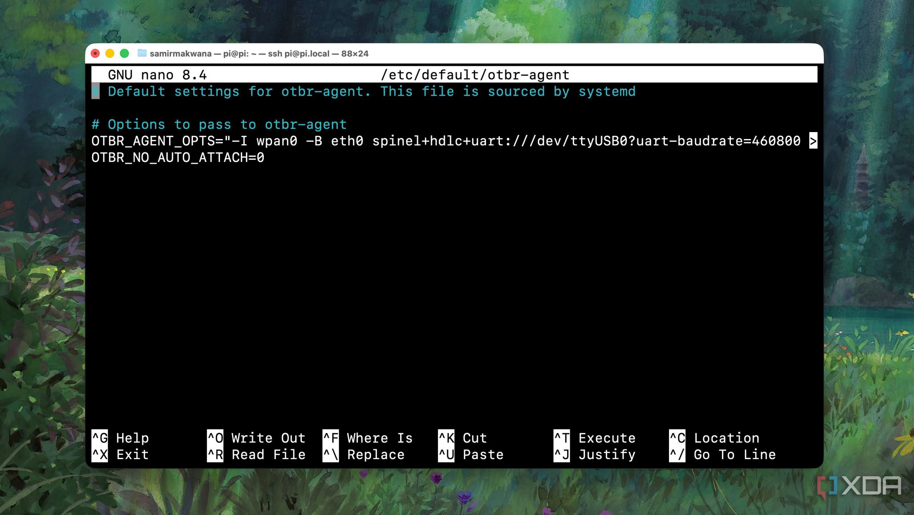914x515 pixels.
Task: Click the green zoom window button
Action: (124, 53)
